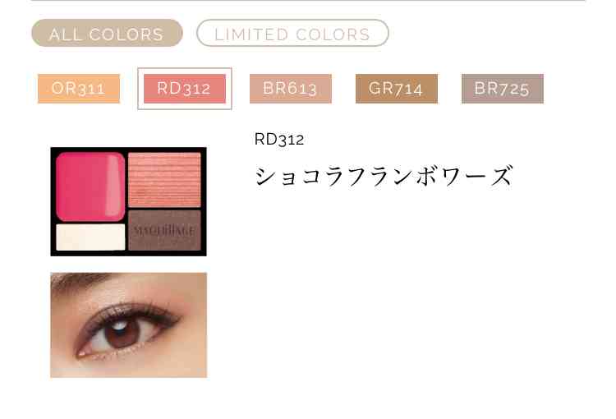This screenshot has width=616, height=419.
Task: Pick the BR613 beige-pink swatch
Action: tap(290, 89)
